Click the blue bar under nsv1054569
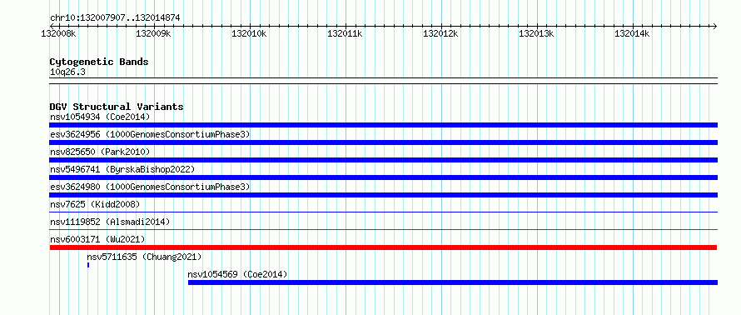This screenshot has height=315, width=741. (453, 282)
